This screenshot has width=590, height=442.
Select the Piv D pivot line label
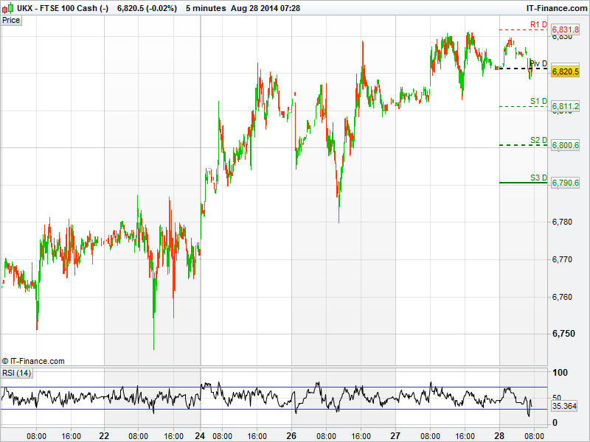(x=538, y=64)
